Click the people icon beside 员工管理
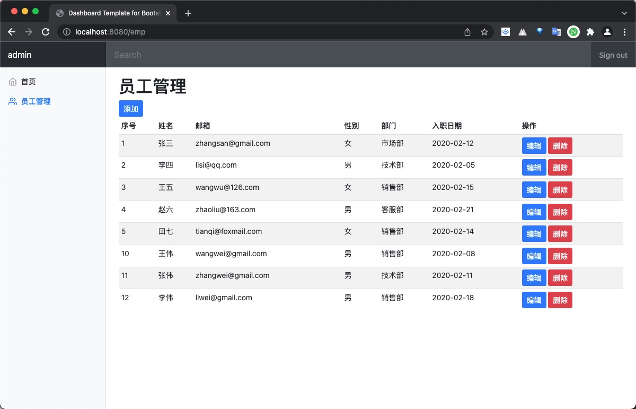 pyautogui.click(x=13, y=101)
